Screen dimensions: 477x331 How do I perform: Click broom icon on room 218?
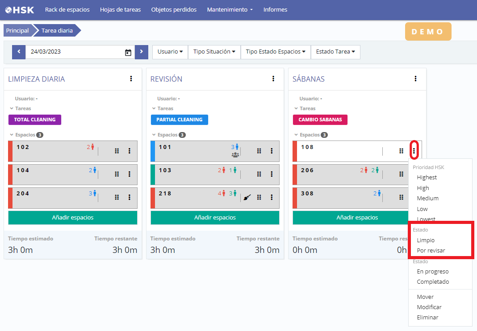tap(247, 197)
